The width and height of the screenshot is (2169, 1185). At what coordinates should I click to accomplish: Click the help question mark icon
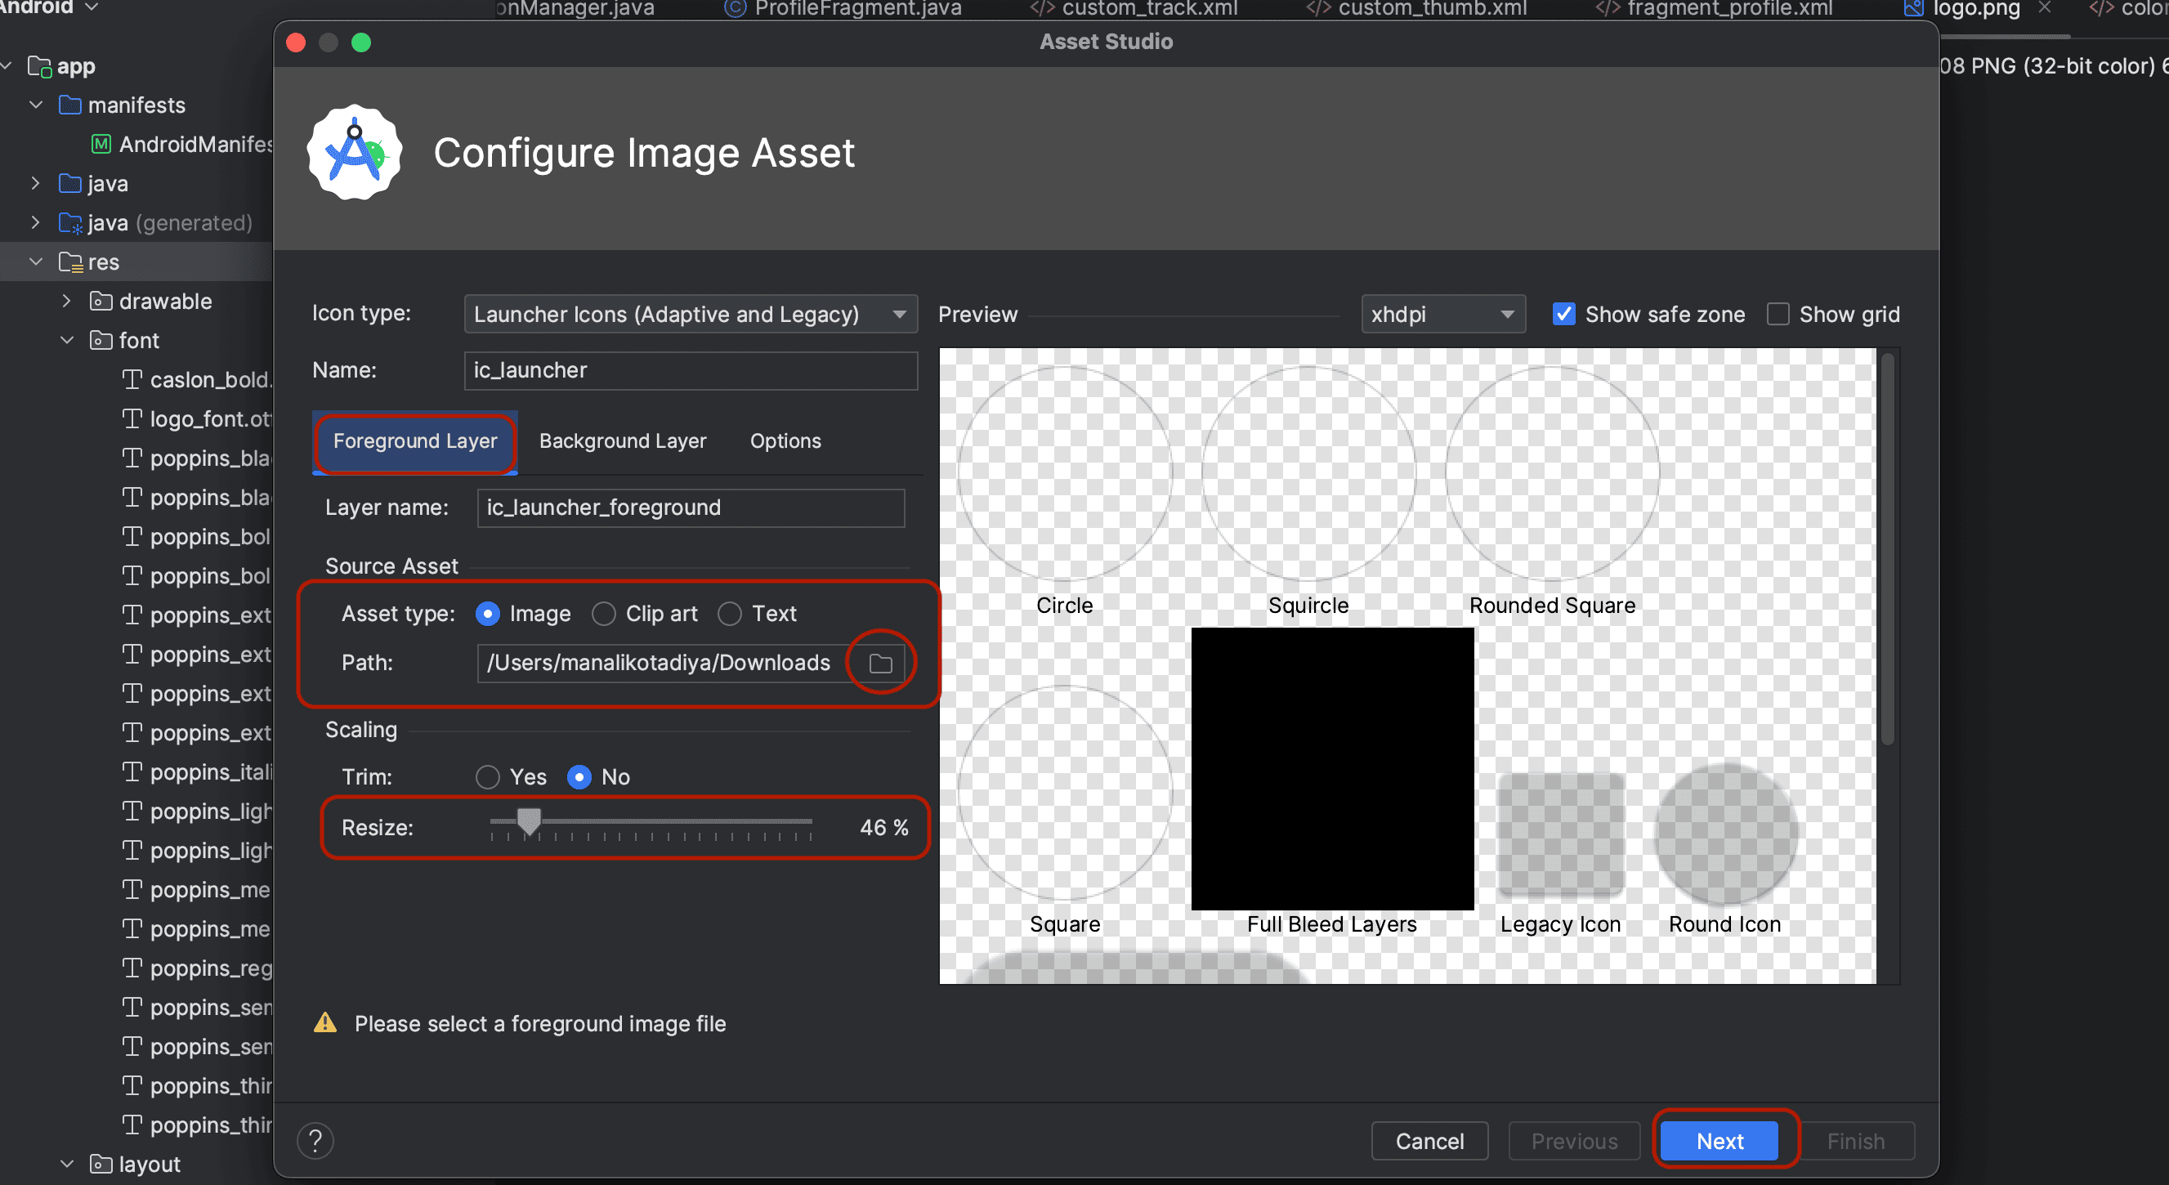[315, 1140]
